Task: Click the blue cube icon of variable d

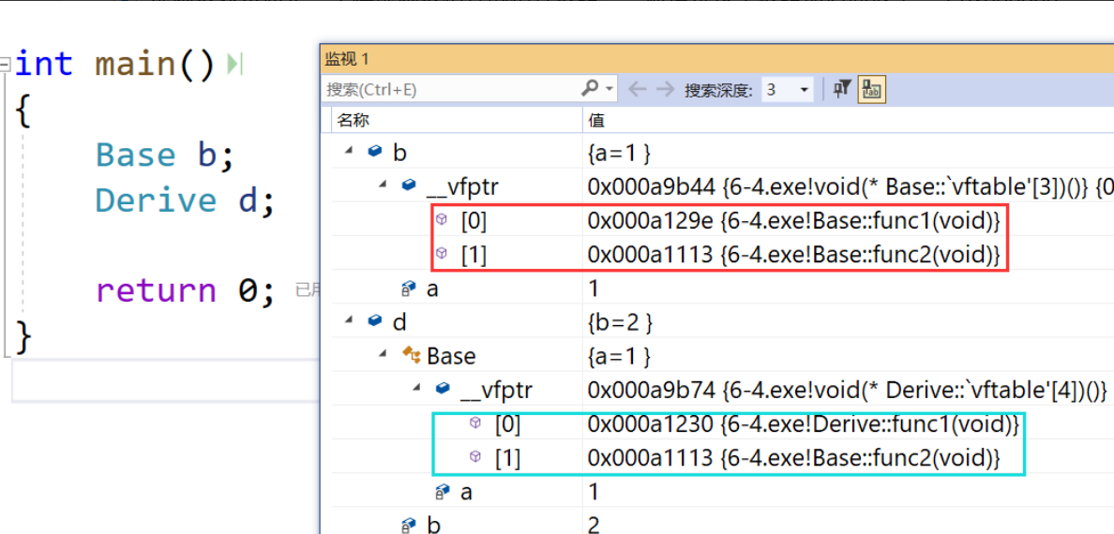Action: 375,321
